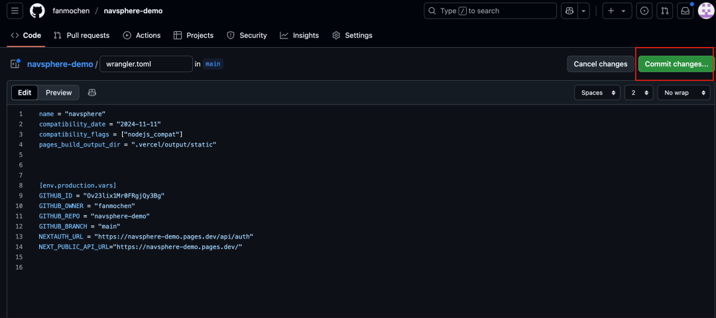
Task: Expand the file tree side panel
Action: point(15,64)
